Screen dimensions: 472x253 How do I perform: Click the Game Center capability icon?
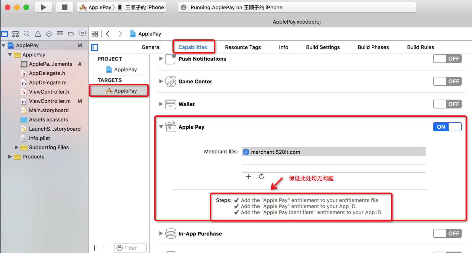click(x=171, y=81)
